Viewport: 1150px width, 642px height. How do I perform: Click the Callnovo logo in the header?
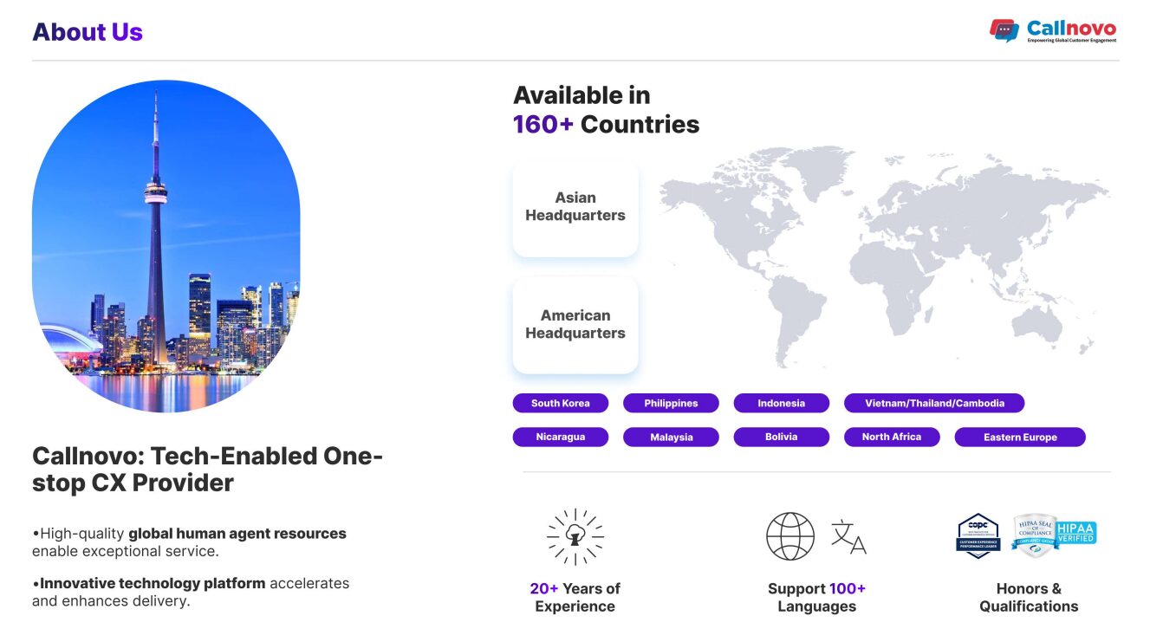click(x=1053, y=30)
